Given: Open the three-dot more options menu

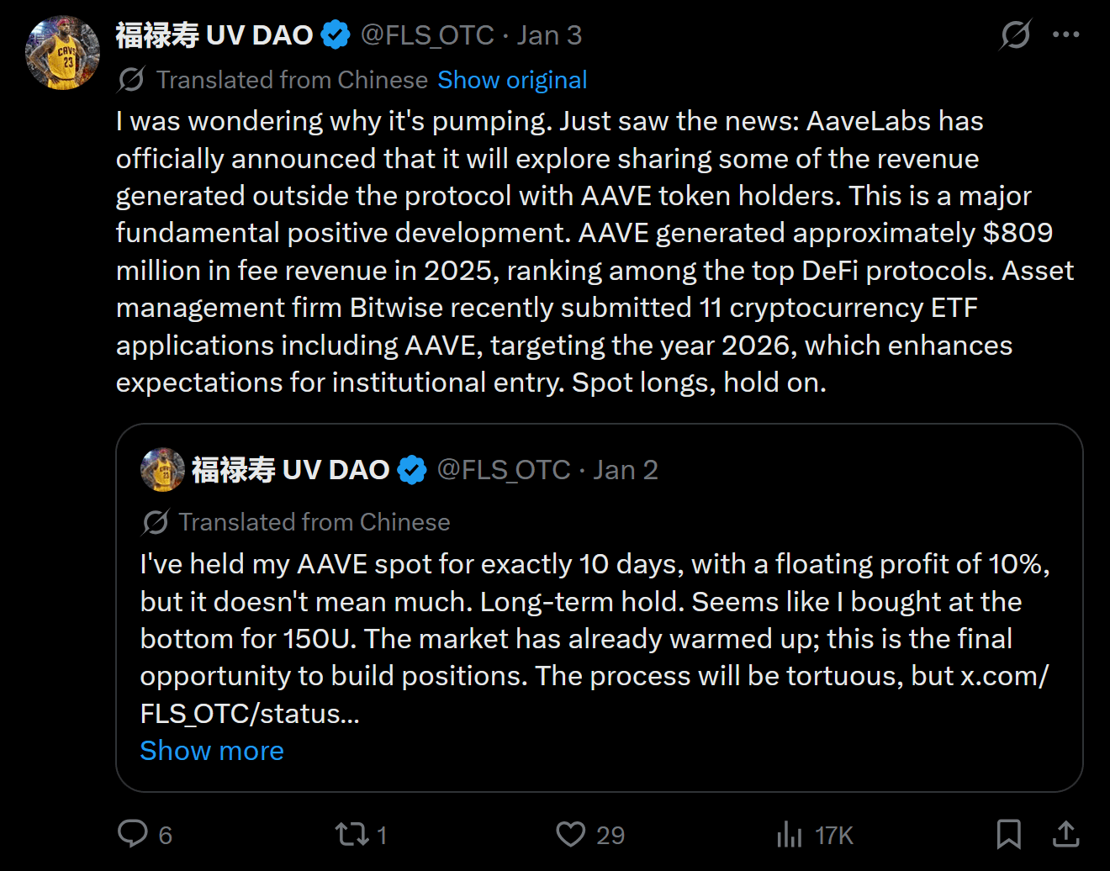Looking at the screenshot, I should (1065, 35).
